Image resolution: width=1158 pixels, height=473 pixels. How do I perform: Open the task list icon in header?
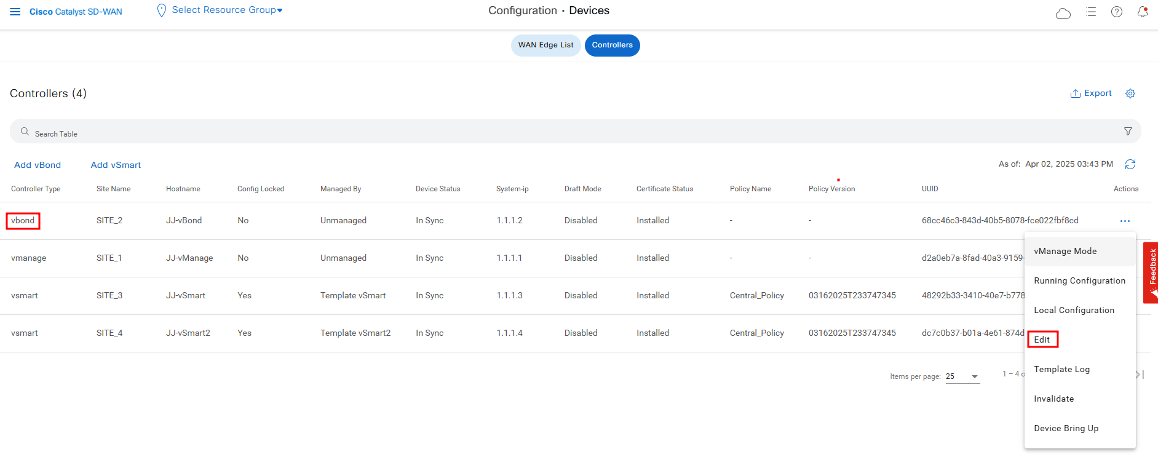(x=1092, y=12)
